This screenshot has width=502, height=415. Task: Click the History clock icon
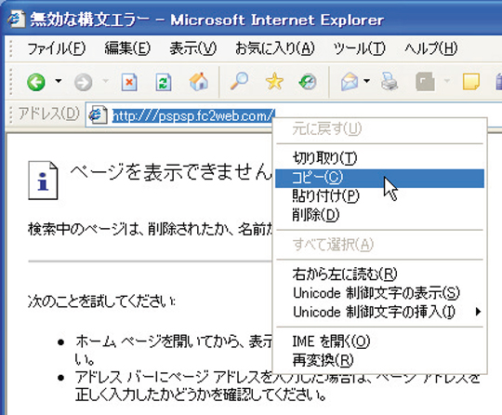pos(308,82)
